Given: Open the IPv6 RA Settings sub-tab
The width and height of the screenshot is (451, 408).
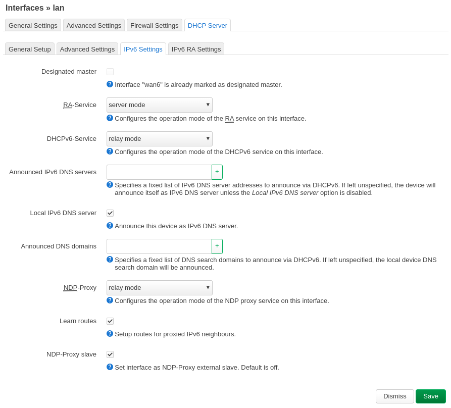Looking at the screenshot, I should pyautogui.click(x=196, y=49).
